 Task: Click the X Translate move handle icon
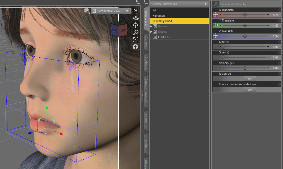tap(216, 15)
